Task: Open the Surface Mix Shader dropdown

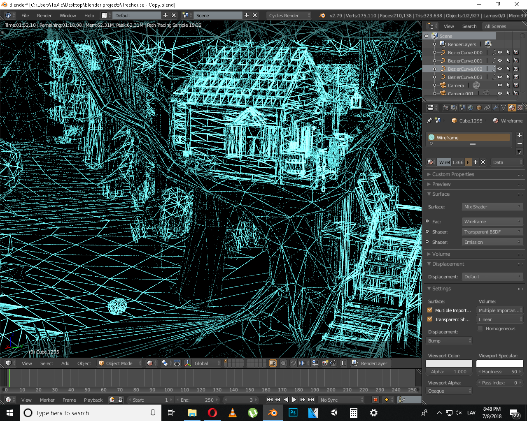Action: point(492,207)
